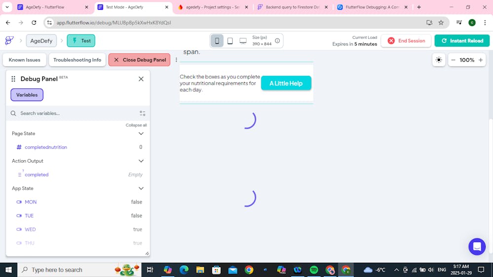Open the notification center icon
The image size is (493, 277).
coord(481,270)
